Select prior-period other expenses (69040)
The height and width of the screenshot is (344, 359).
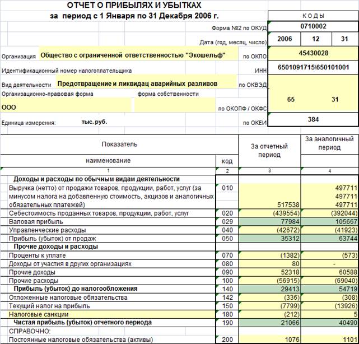click(329, 281)
